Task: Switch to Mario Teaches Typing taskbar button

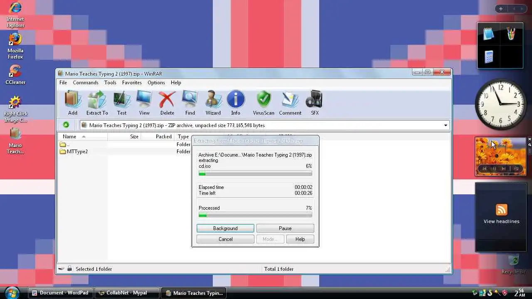Action: tap(194, 293)
